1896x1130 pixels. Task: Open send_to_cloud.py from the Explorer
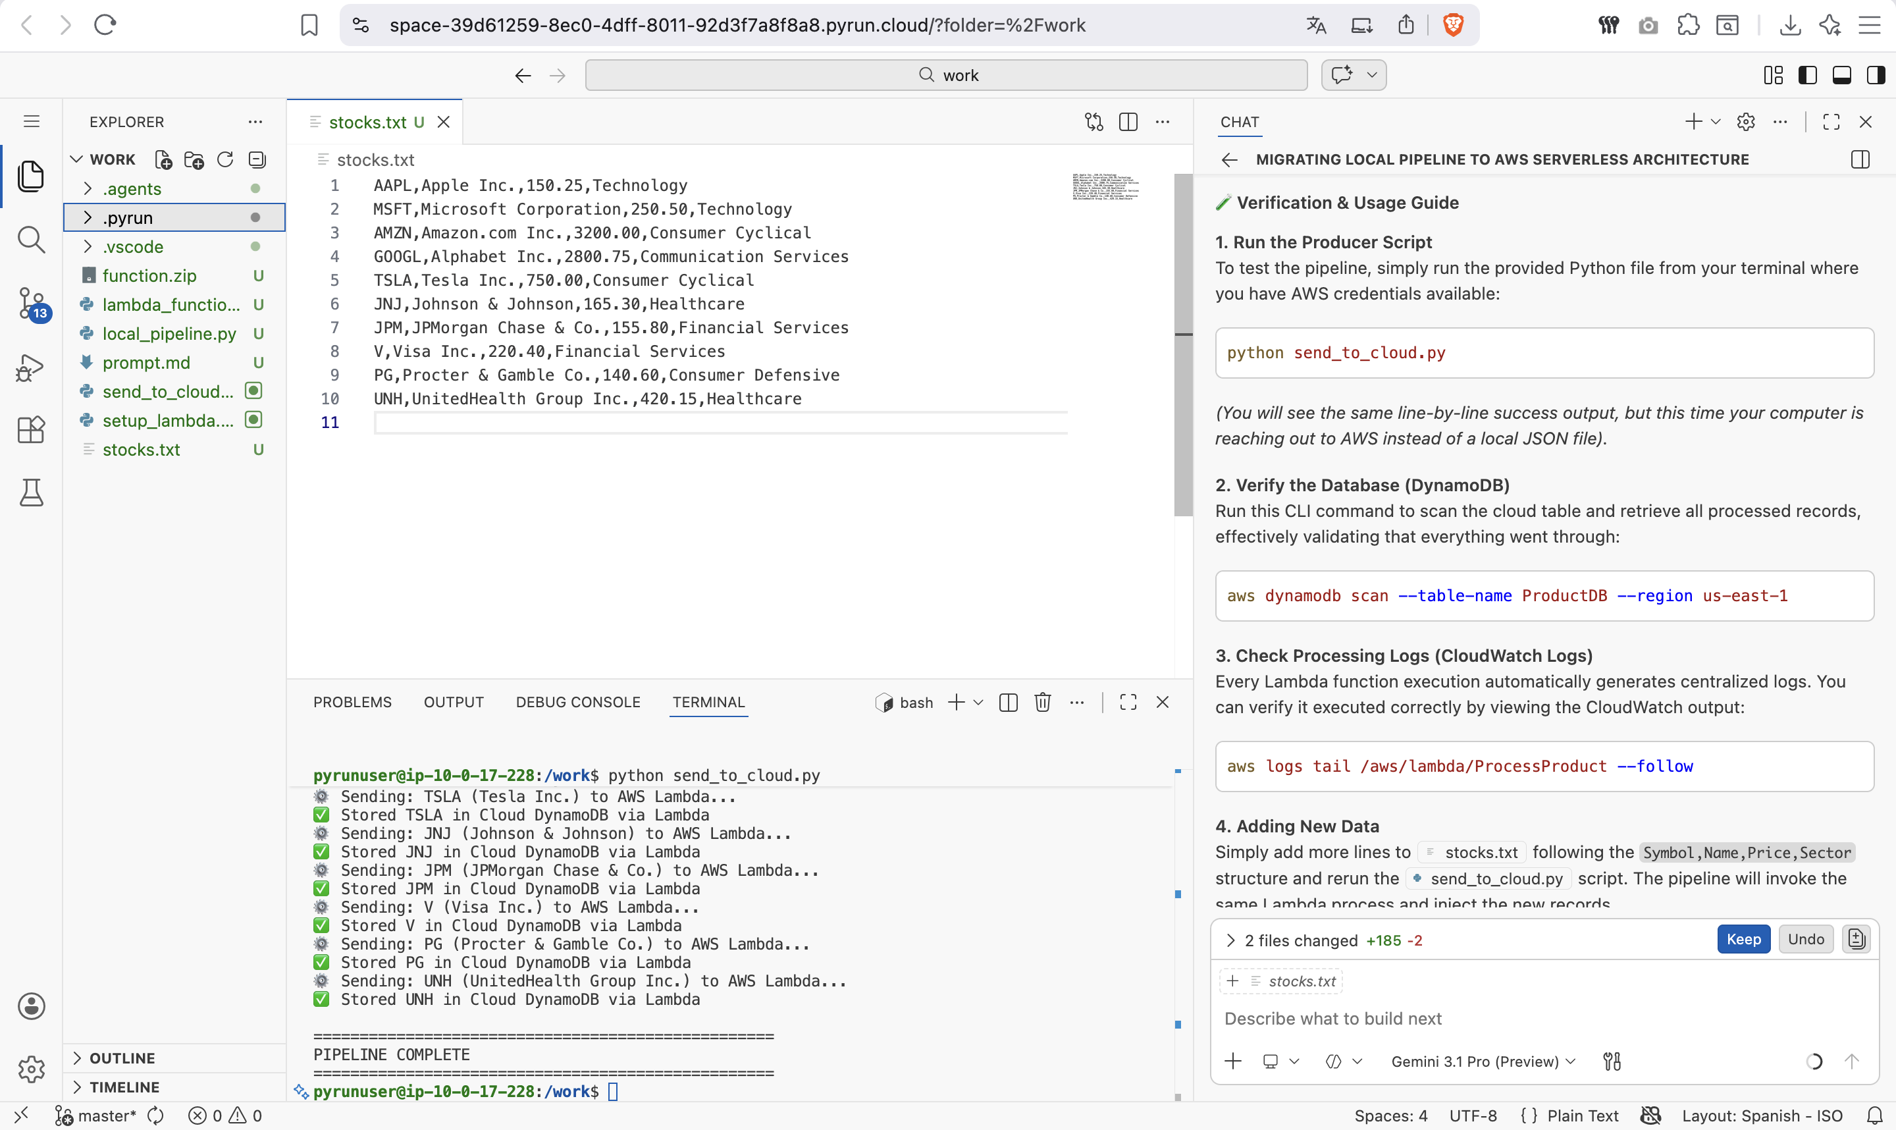(x=174, y=391)
